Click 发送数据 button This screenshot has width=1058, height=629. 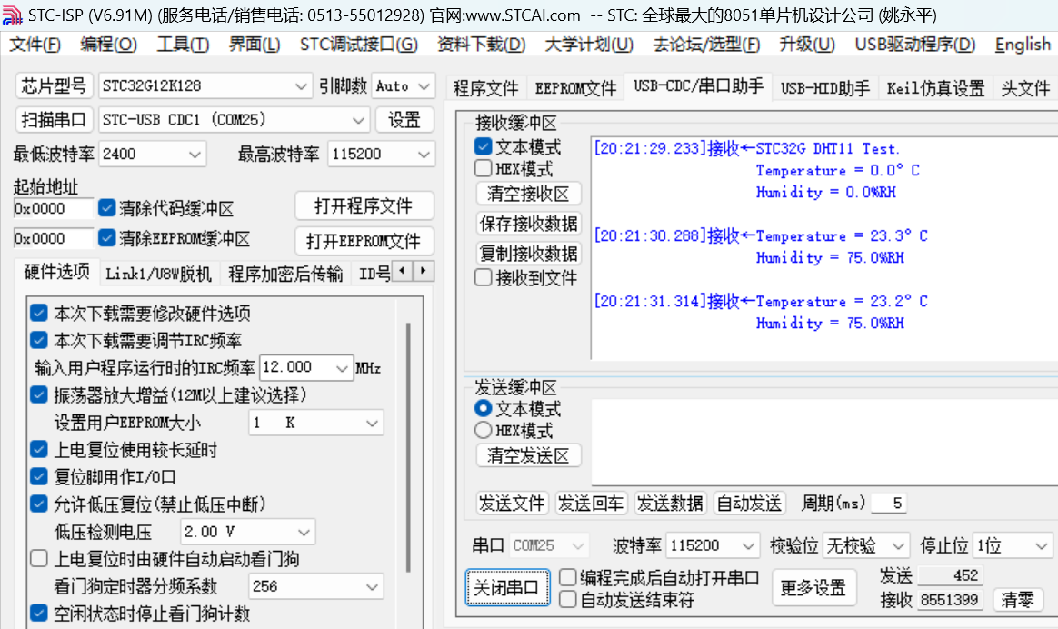pyautogui.click(x=670, y=504)
